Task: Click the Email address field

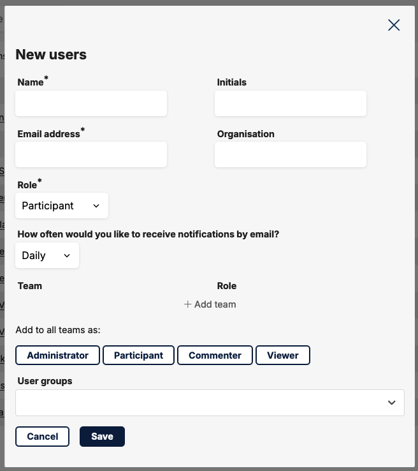Action: [x=91, y=154]
